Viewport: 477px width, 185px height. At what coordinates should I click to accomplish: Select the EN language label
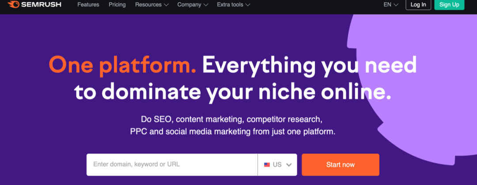tap(387, 5)
